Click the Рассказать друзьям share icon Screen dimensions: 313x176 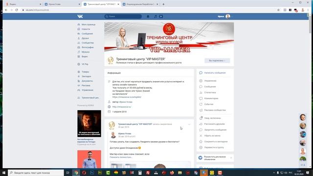click(201, 124)
